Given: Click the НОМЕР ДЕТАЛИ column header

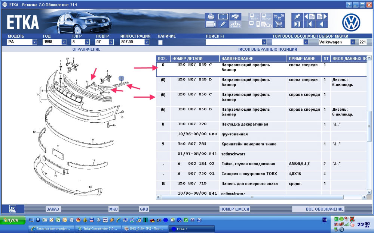Looking at the screenshot, I should tap(195, 59).
